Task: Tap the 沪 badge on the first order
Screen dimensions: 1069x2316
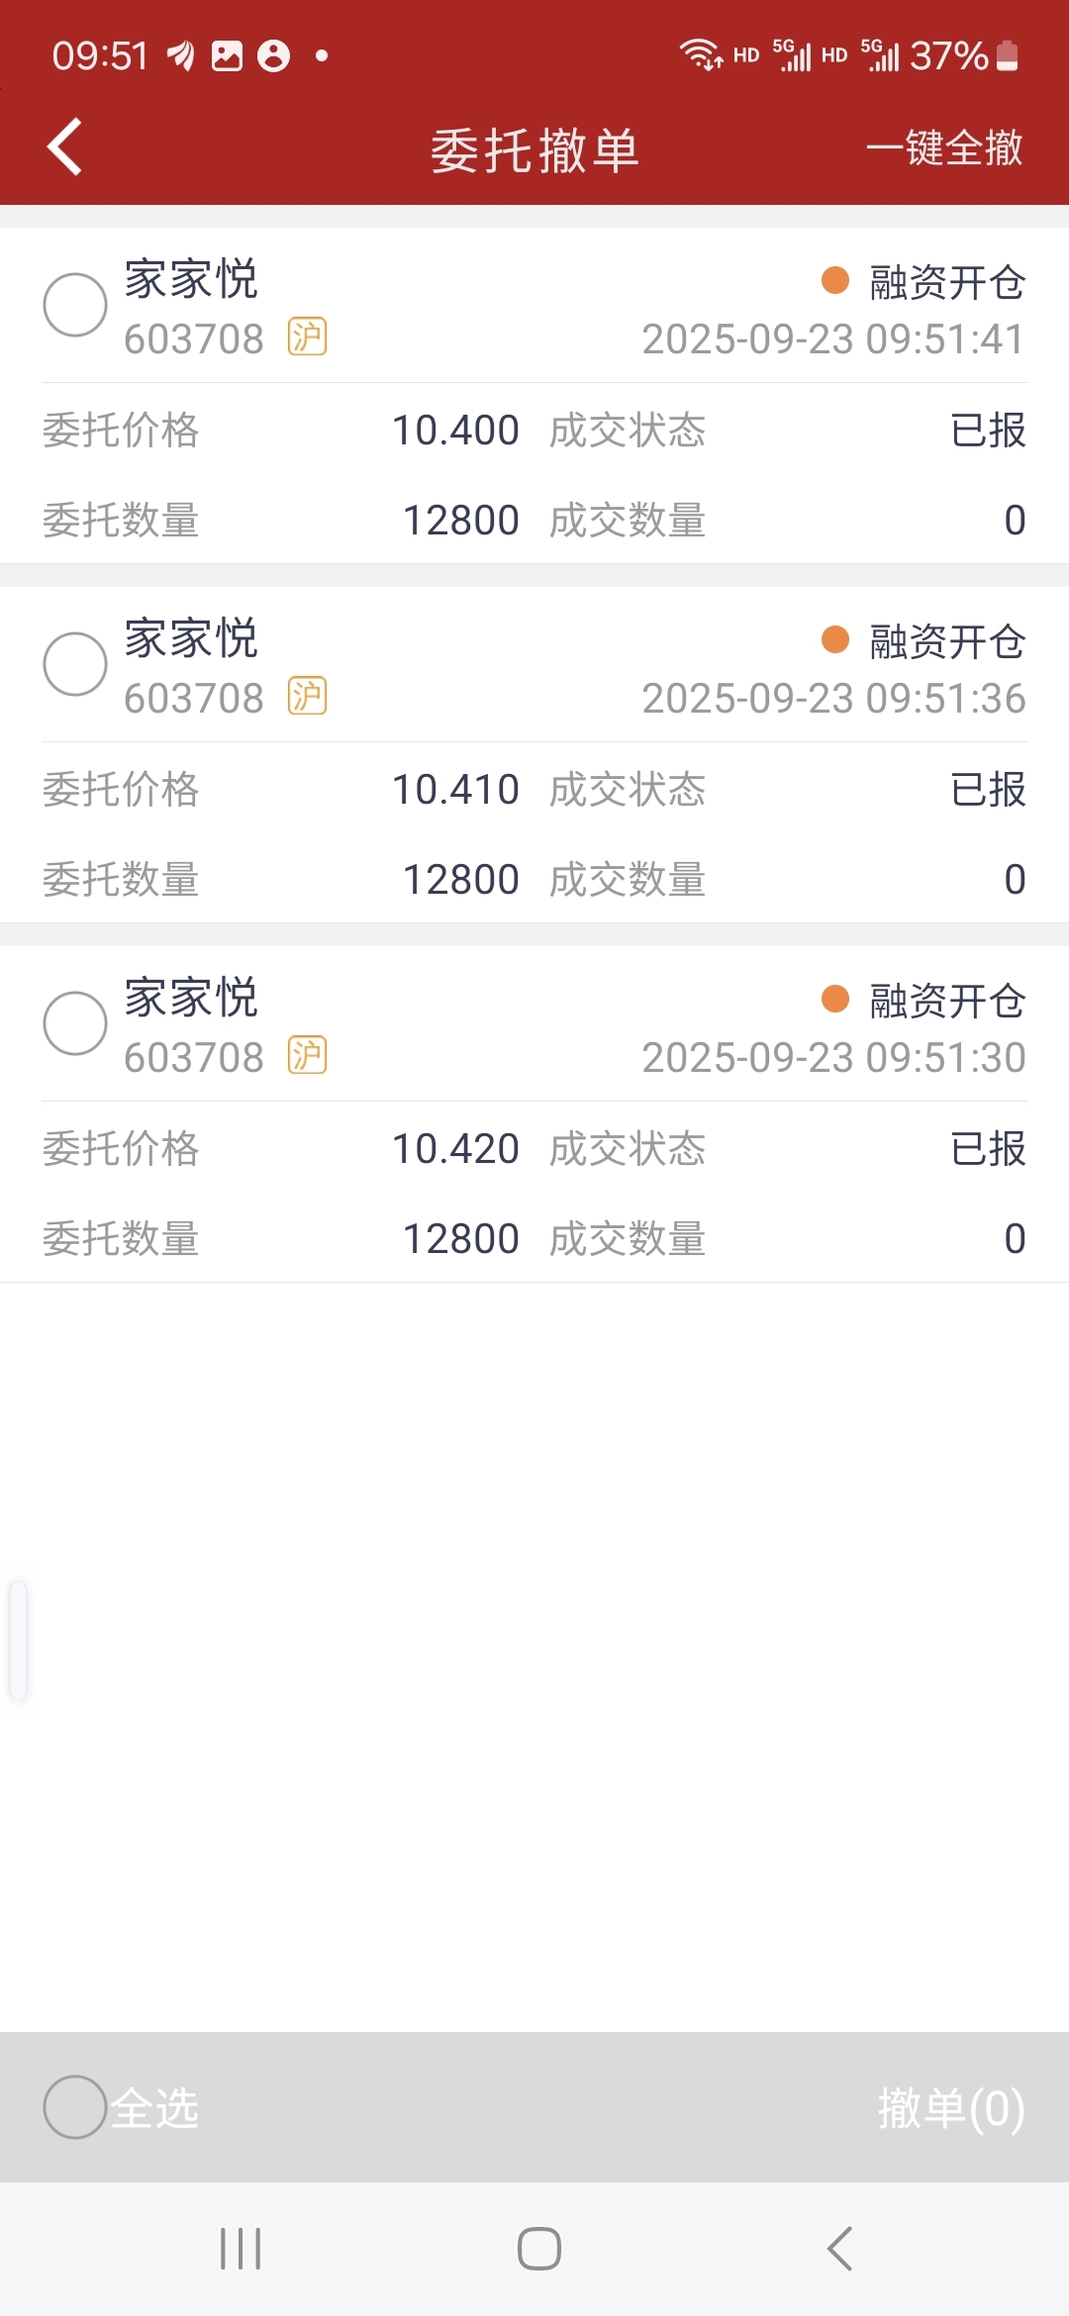Action: pos(307,338)
